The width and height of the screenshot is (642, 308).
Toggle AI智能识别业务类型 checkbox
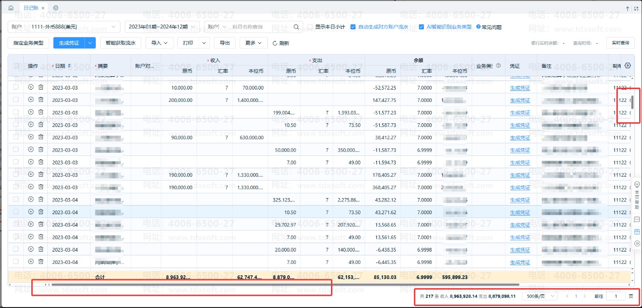(x=421, y=27)
